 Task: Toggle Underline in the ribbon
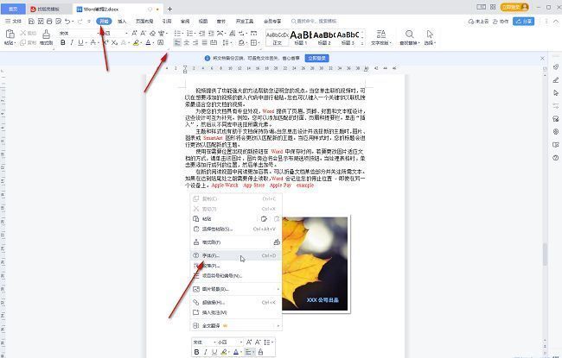80,42
